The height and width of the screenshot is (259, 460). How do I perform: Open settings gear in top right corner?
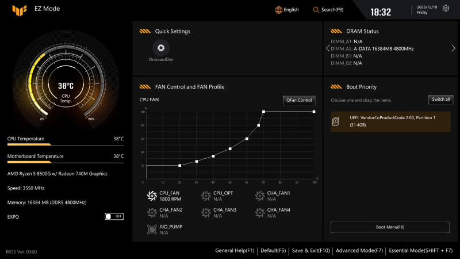tap(445, 10)
